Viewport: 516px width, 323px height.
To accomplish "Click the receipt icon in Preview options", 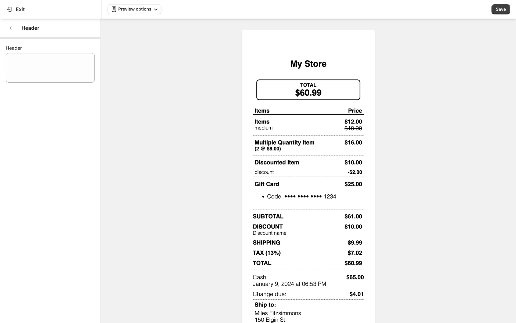I will pyautogui.click(x=114, y=9).
